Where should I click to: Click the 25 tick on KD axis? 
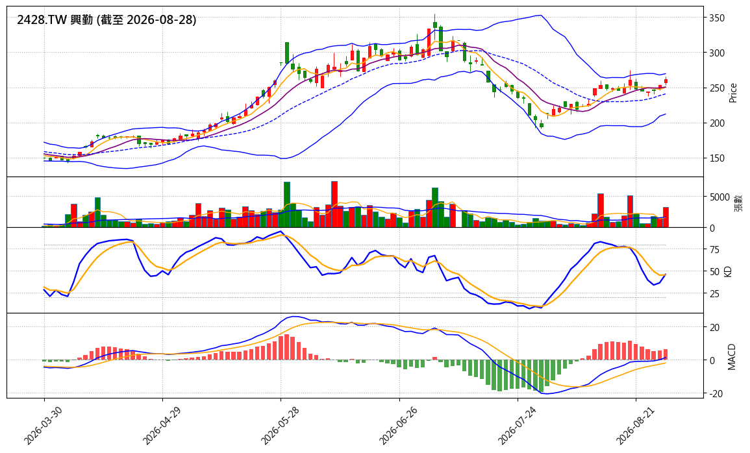714,293
